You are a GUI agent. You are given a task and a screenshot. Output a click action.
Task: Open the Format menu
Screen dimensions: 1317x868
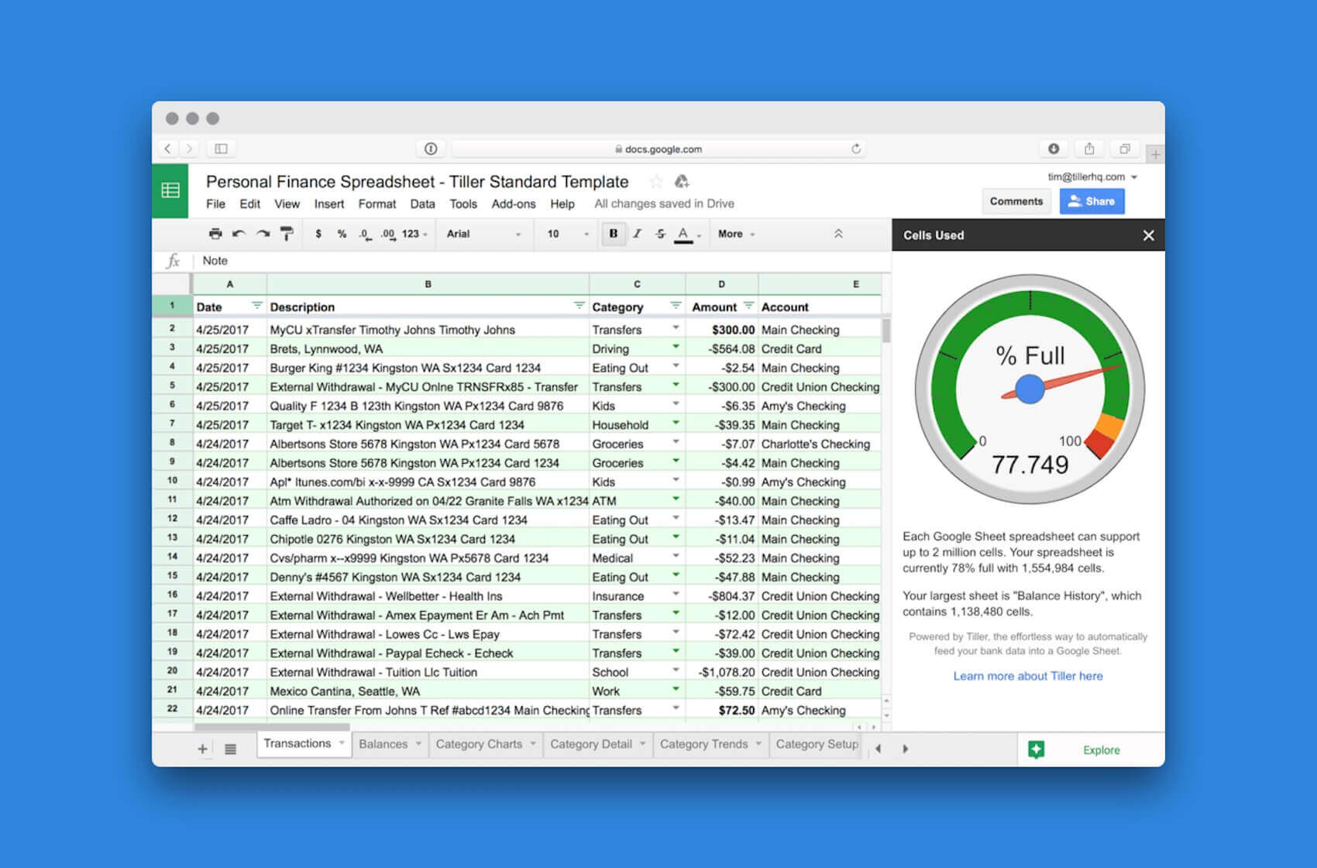377,204
